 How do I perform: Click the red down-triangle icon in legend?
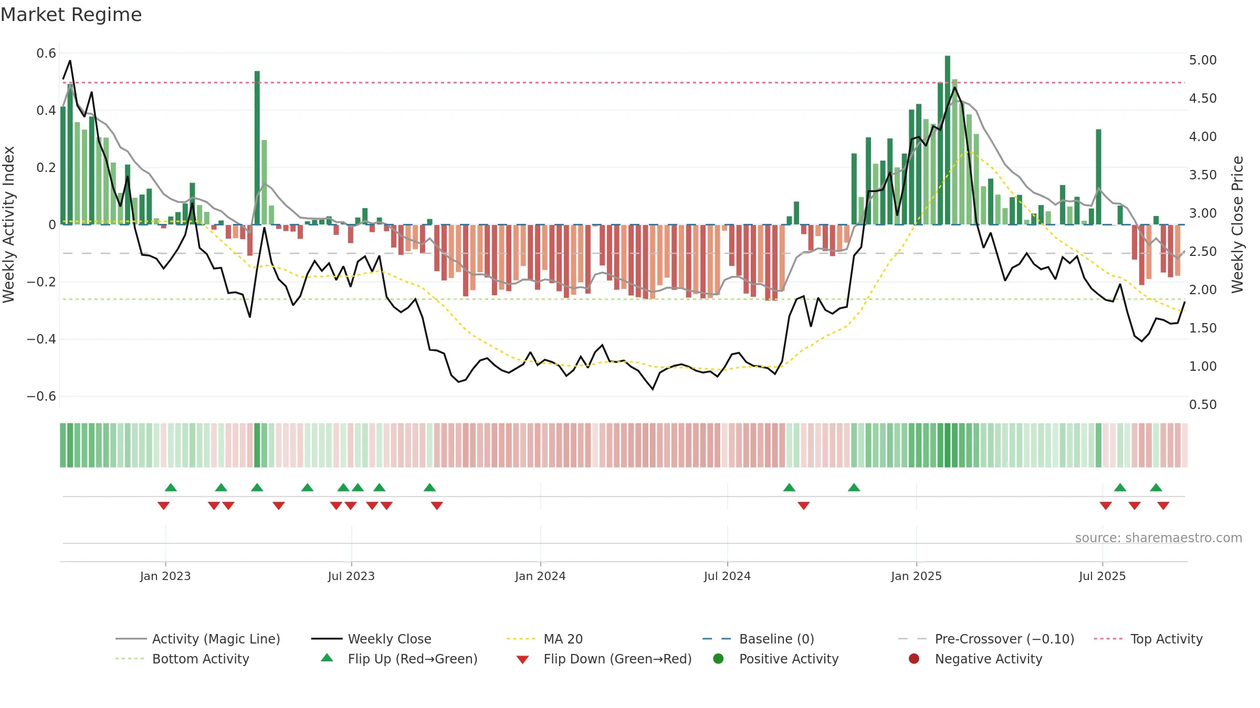pos(522,660)
